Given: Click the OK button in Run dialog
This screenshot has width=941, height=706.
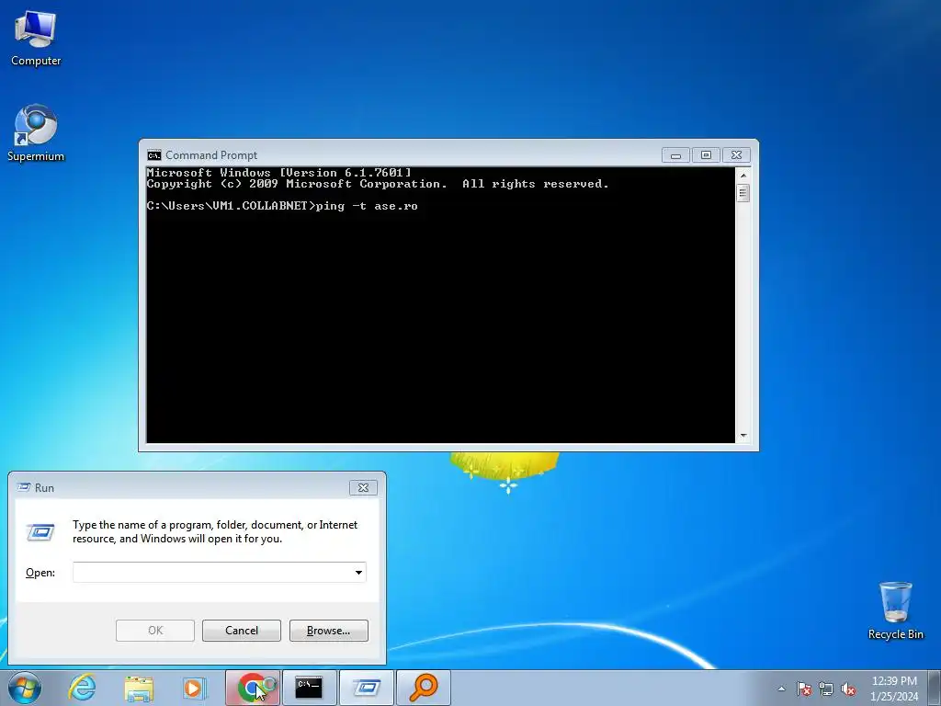Looking at the screenshot, I should (x=154, y=631).
